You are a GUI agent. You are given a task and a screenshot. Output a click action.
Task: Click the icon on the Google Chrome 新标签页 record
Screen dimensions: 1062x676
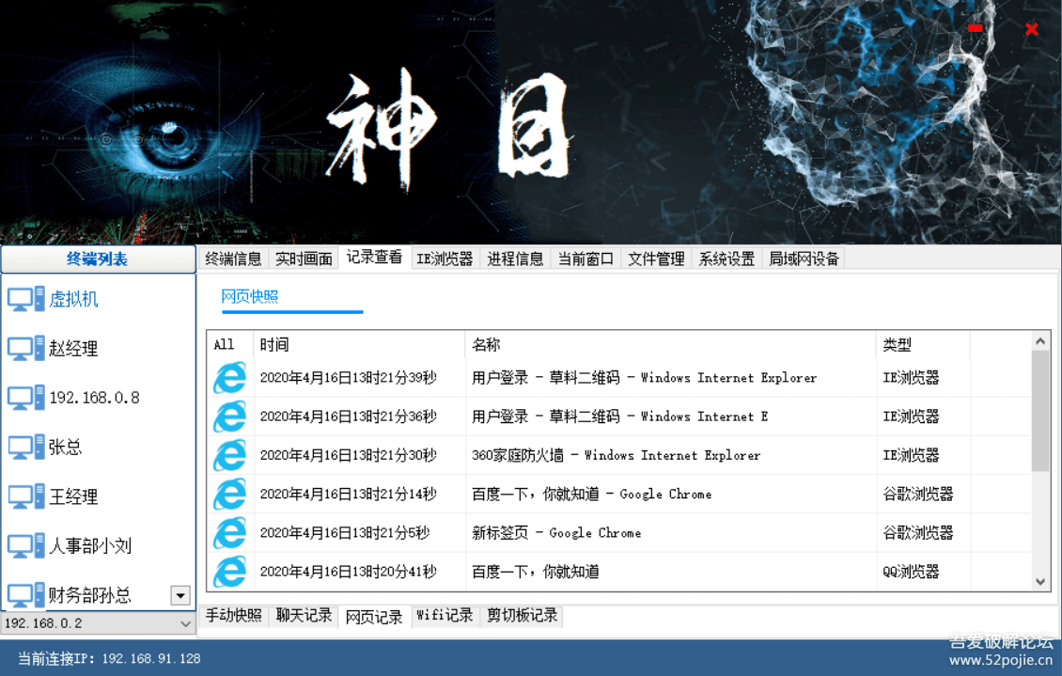point(229,533)
